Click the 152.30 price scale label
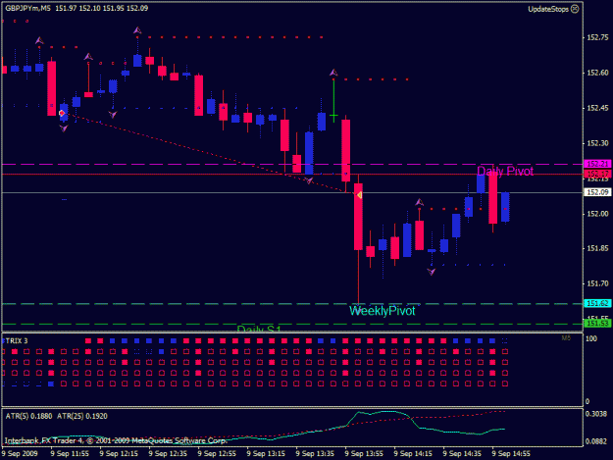Screen dimensions: 613x460 [x=597, y=143]
